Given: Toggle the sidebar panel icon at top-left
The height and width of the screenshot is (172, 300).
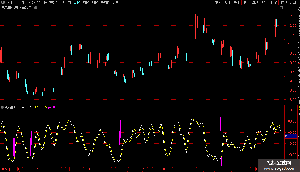Looking at the screenshot, I should [3, 2].
